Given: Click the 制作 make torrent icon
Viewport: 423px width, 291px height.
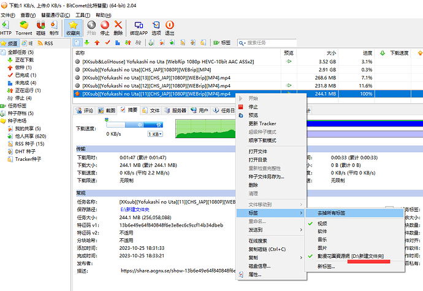Looking at the screenshot, I should pyautogui.click(x=54, y=28).
